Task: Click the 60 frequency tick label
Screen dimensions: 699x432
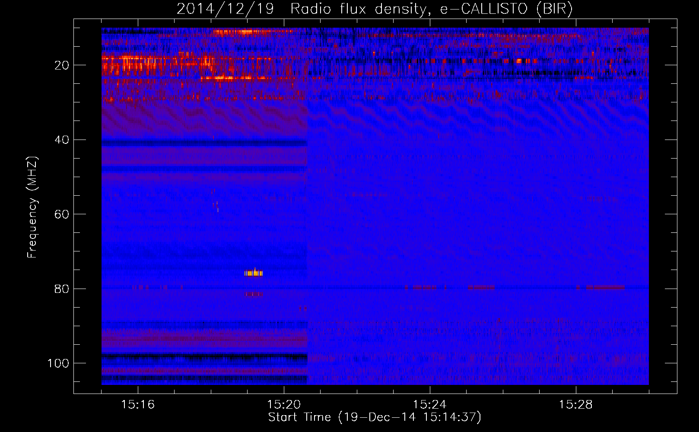Action: coord(62,215)
